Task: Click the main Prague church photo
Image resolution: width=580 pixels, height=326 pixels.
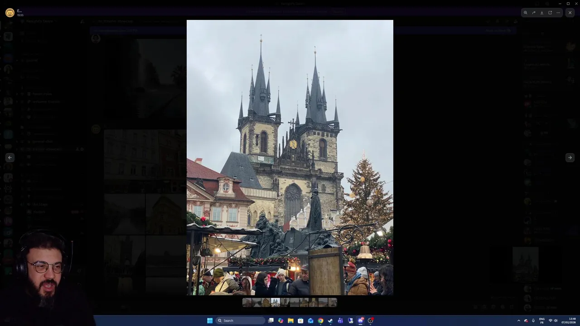Action: tap(290, 158)
